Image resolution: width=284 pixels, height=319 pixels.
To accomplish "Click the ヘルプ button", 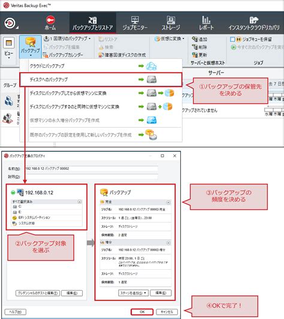I will click(16, 312).
